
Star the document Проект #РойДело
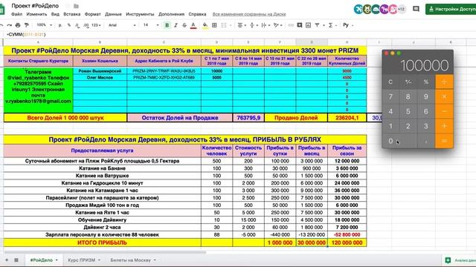coord(68,6)
